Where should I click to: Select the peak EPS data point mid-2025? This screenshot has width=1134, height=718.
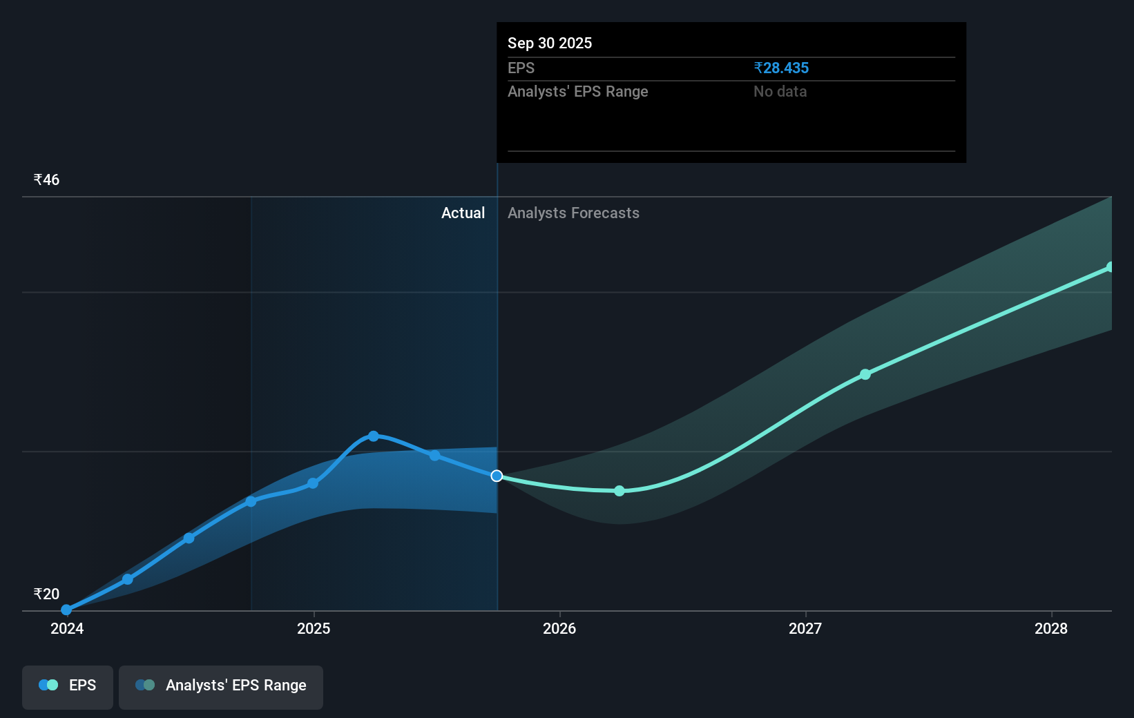(373, 435)
